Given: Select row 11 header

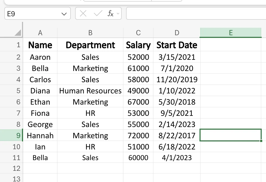Looking at the screenshot, I should pos(11,157).
